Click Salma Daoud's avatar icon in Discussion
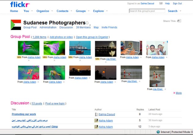Image resolution: width=193 pixels, height=135 pixels. point(96,114)
